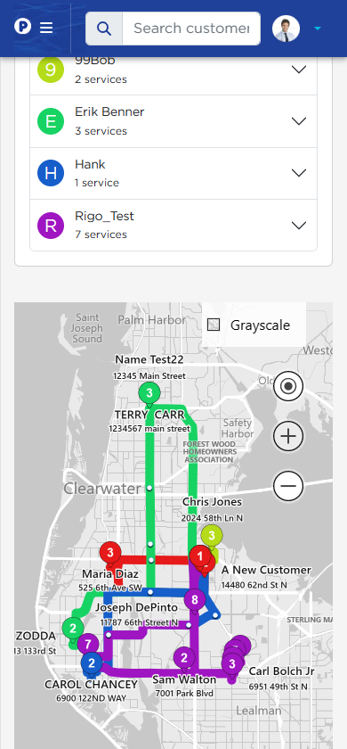Open the profile dropdown caret

point(318,29)
